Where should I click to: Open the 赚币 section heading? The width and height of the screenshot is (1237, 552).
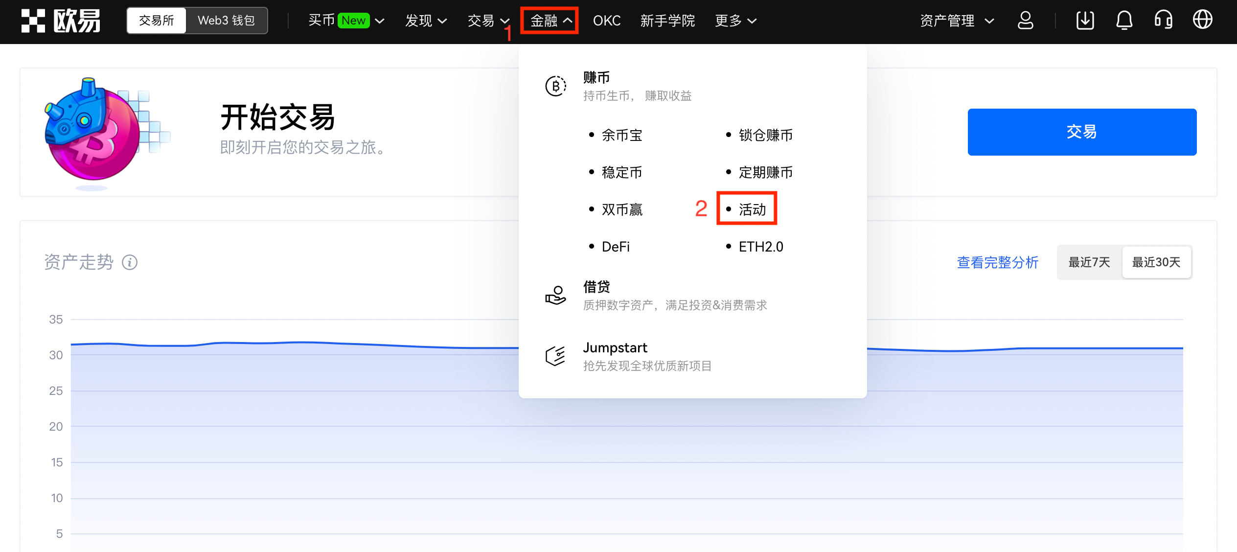coord(596,77)
